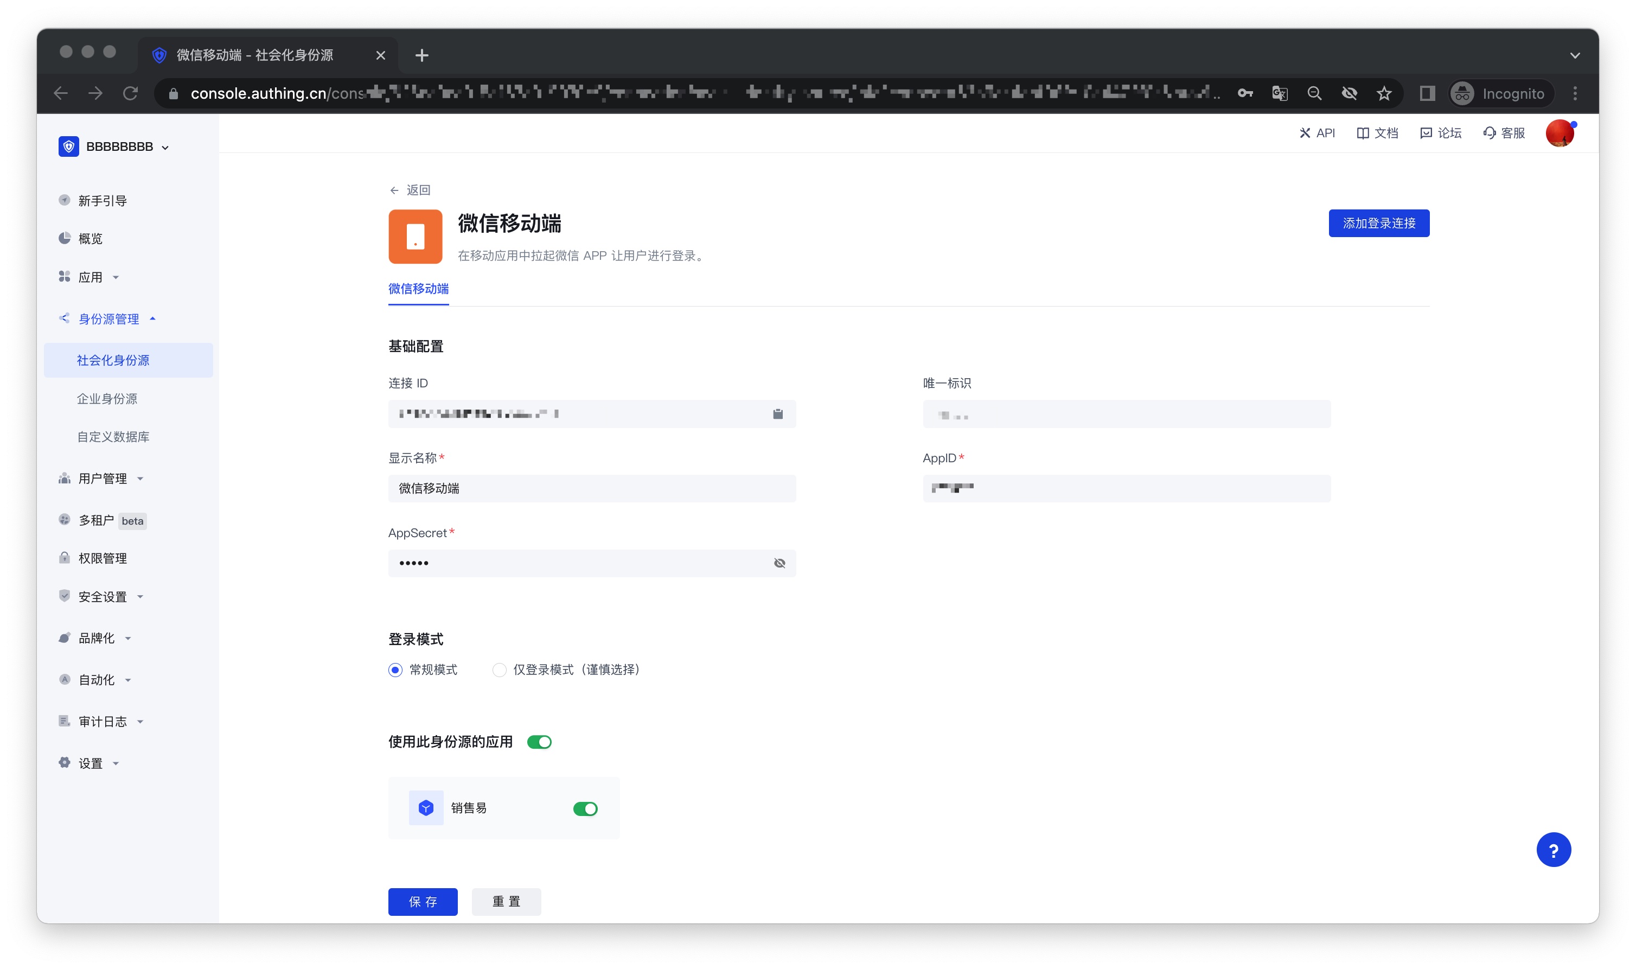1636x969 pixels.
Task: Select the 仅登录模式 radio button
Action: pyautogui.click(x=500, y=670)
